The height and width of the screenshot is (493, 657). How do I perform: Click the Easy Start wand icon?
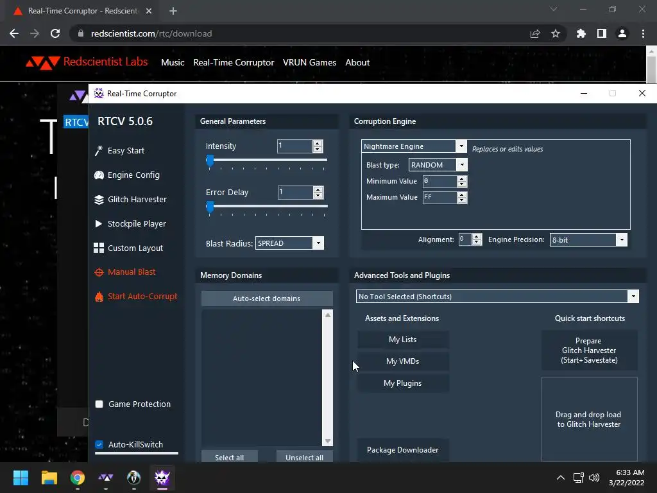(99, 150)
